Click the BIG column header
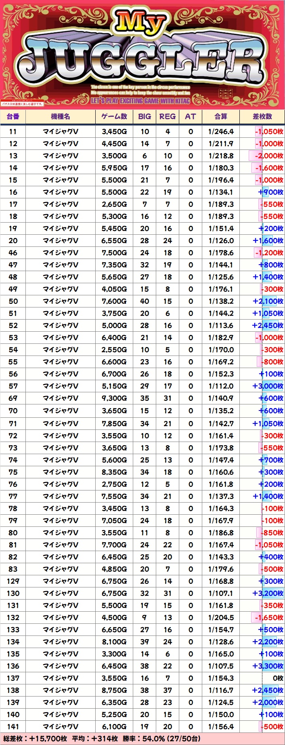Screen dimensions: 285x745 click(x=145, y=116)
